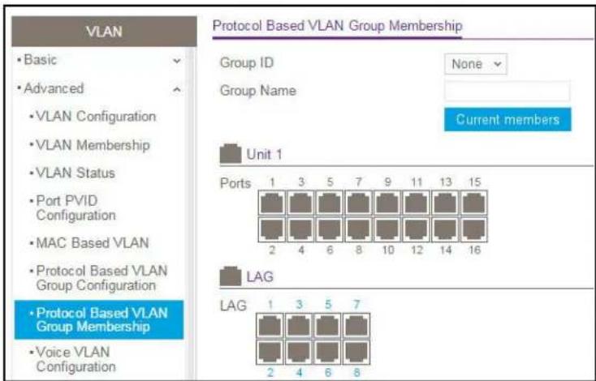Select port 8 in Unit 1
Image resolution: width=596 pixels, height=381 pixels.
click(x=358, y=229)
